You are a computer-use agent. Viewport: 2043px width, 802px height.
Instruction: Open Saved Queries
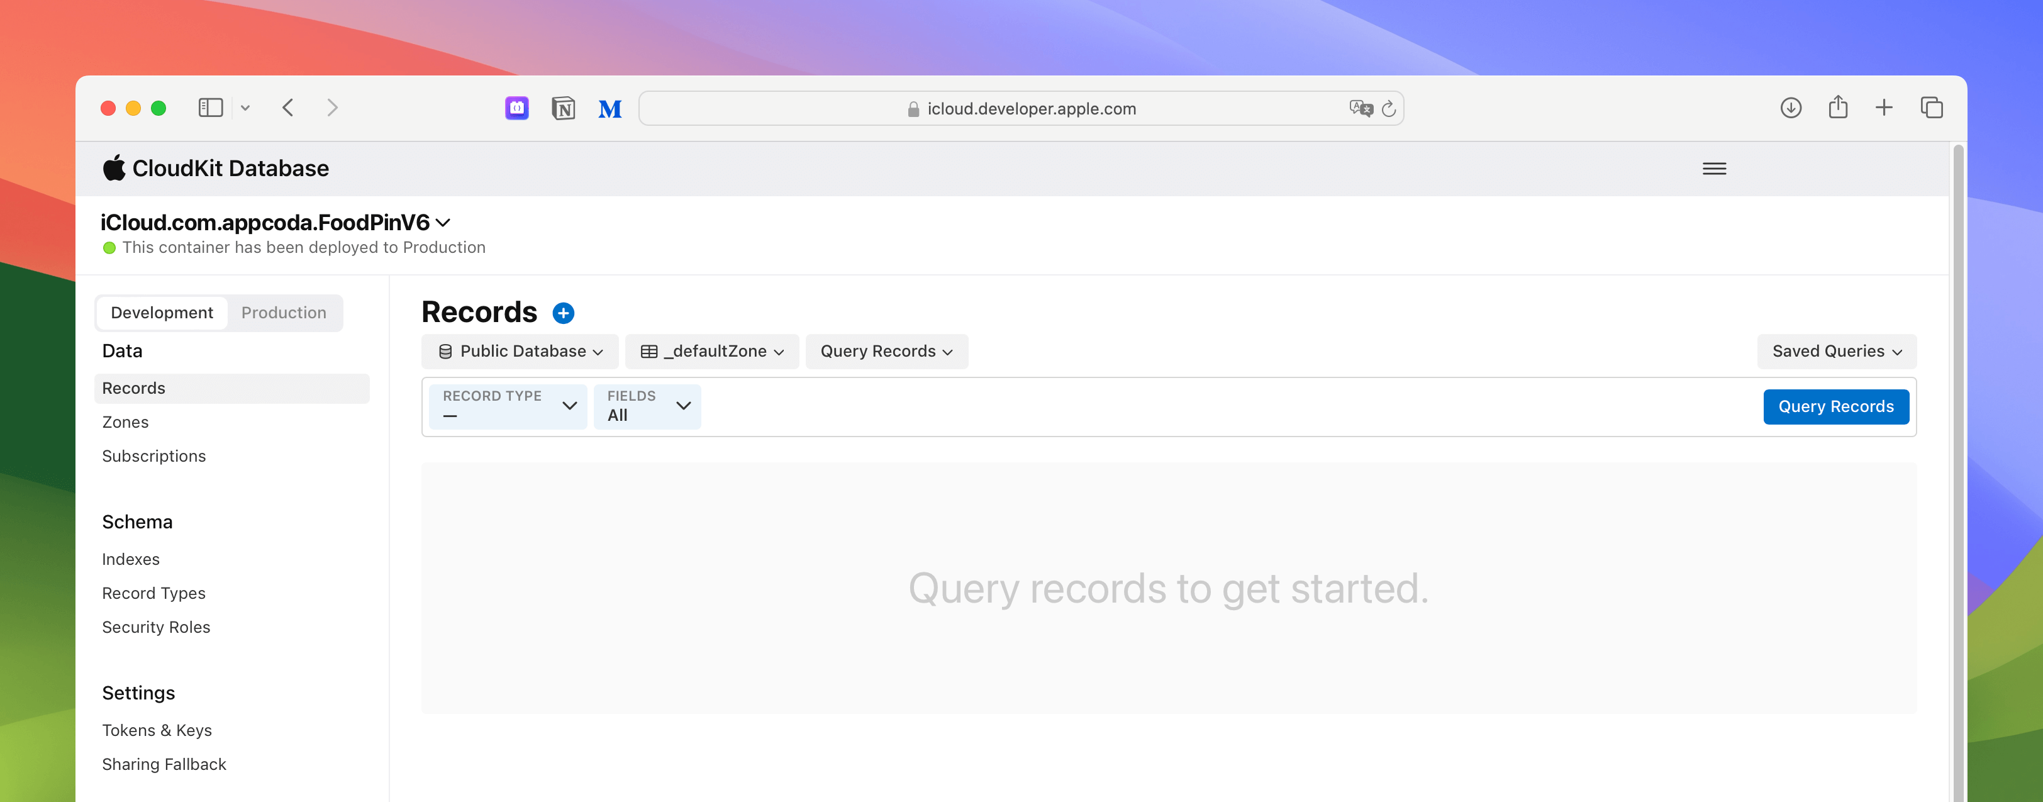(1836, 352)
